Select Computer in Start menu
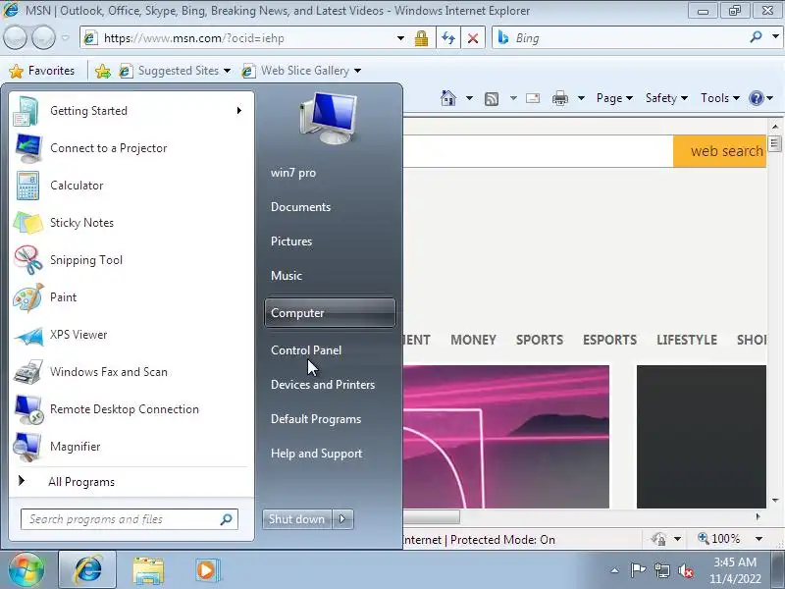The image size is (785, 589). pyautogui.click(x=330, y=313)
